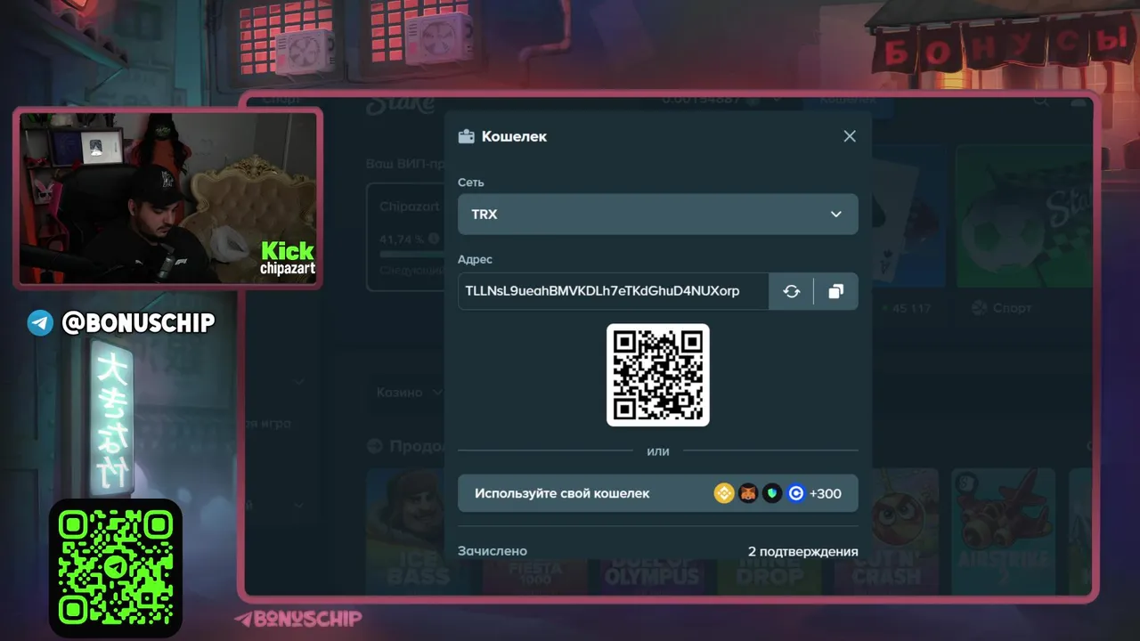Click the Chipazart username in VIP card
Image resolution: width=1140 pixels, height=641 pixels.
tap(410, 207)
